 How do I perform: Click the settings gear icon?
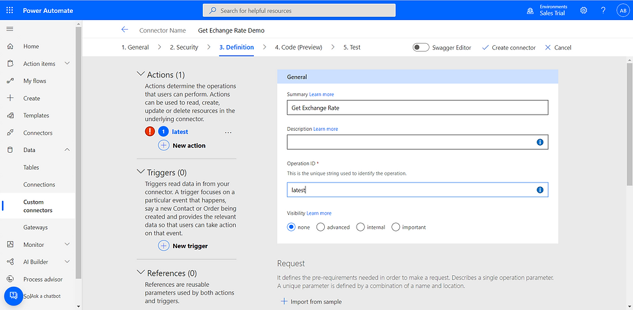click(x=583, y=10)
